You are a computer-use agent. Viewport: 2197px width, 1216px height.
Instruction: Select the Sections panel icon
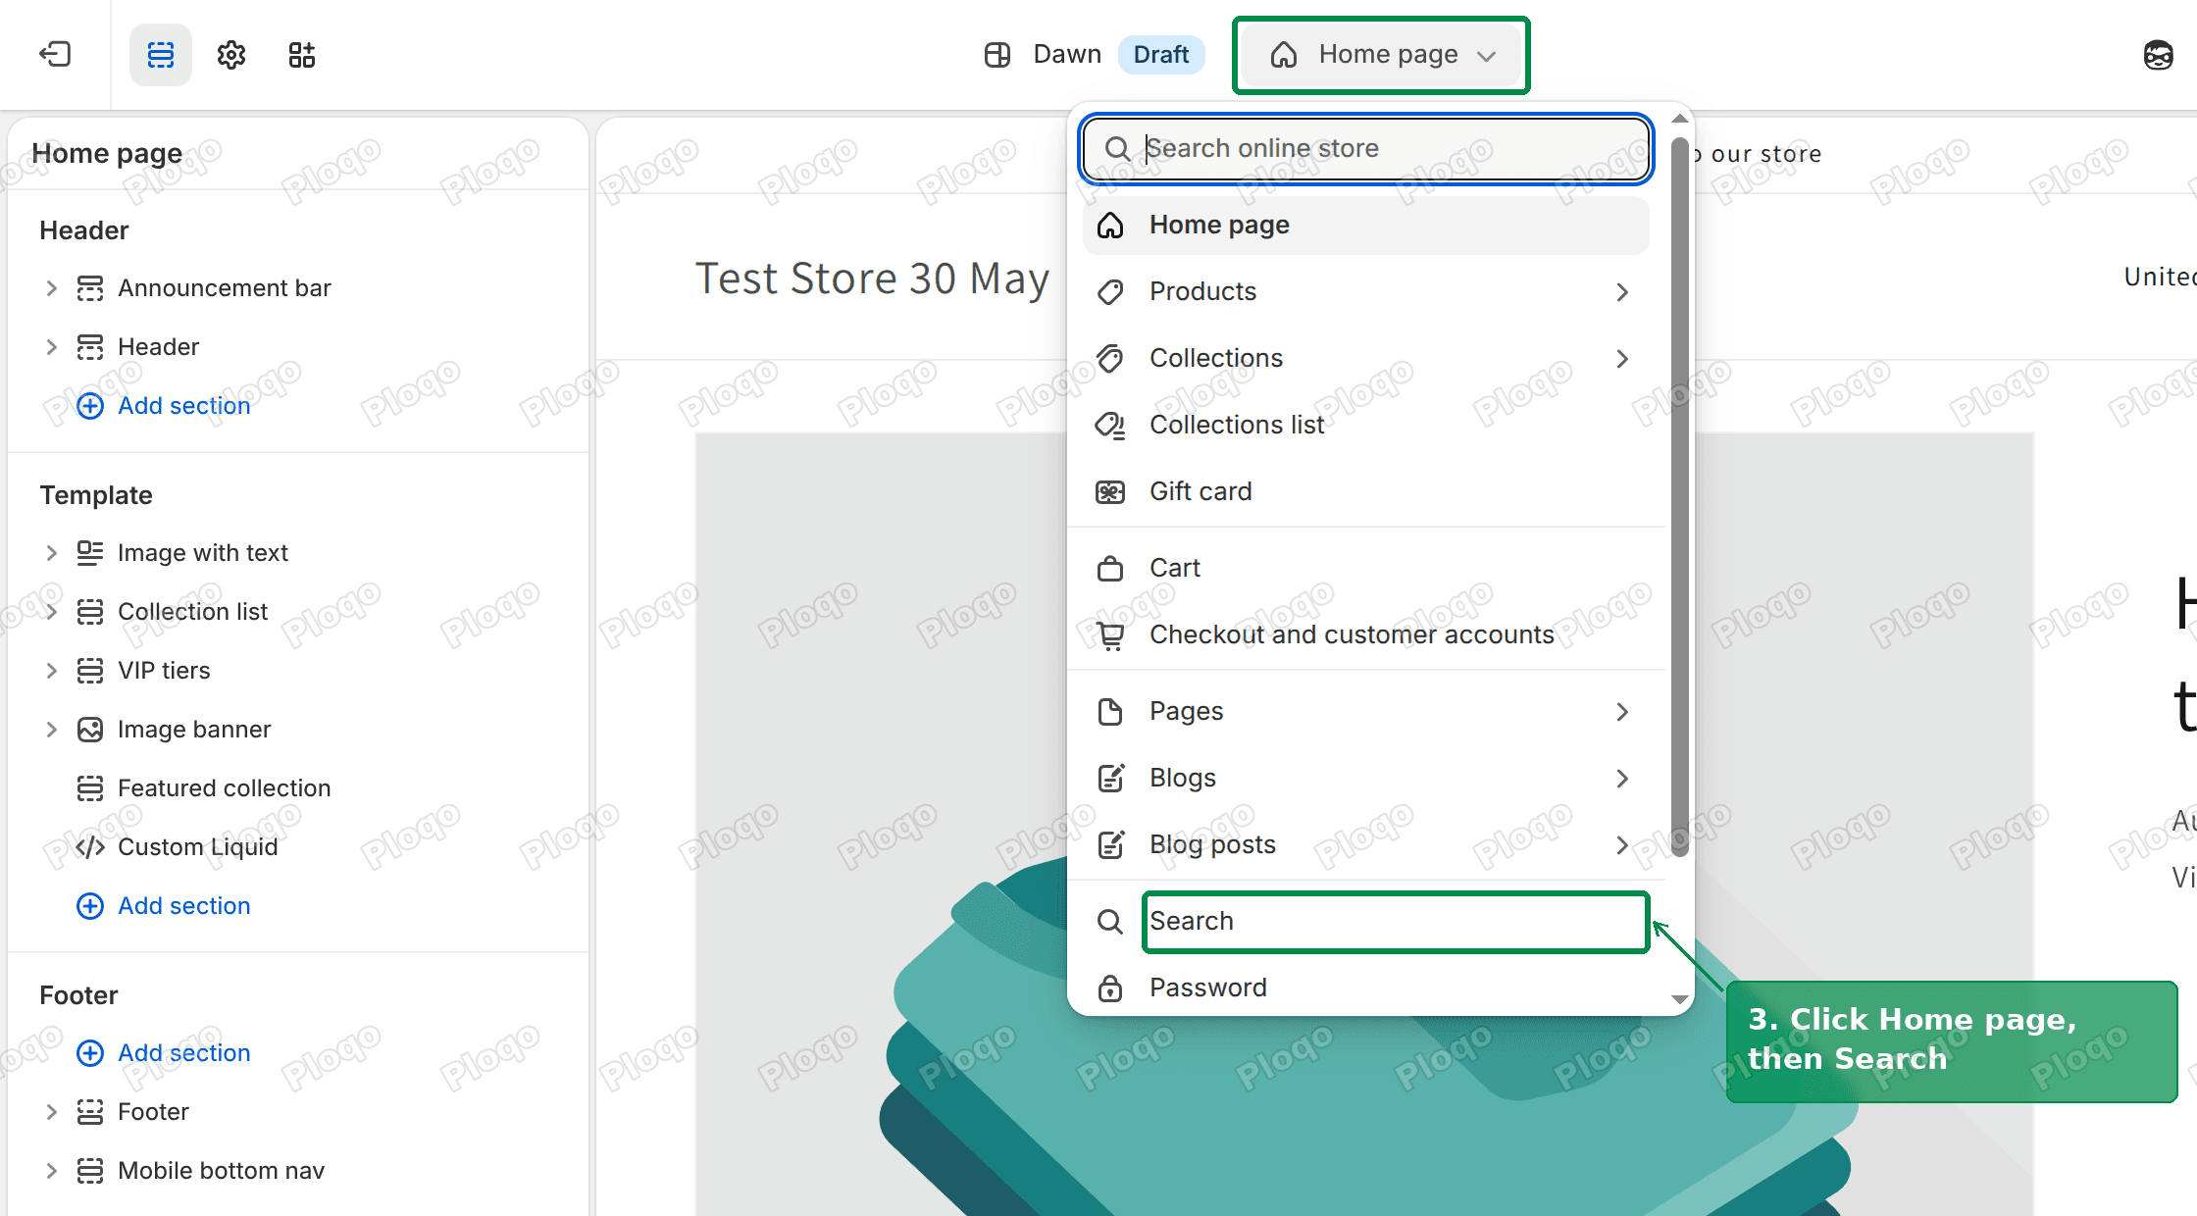pyautogui.click(x=161, y=54)
